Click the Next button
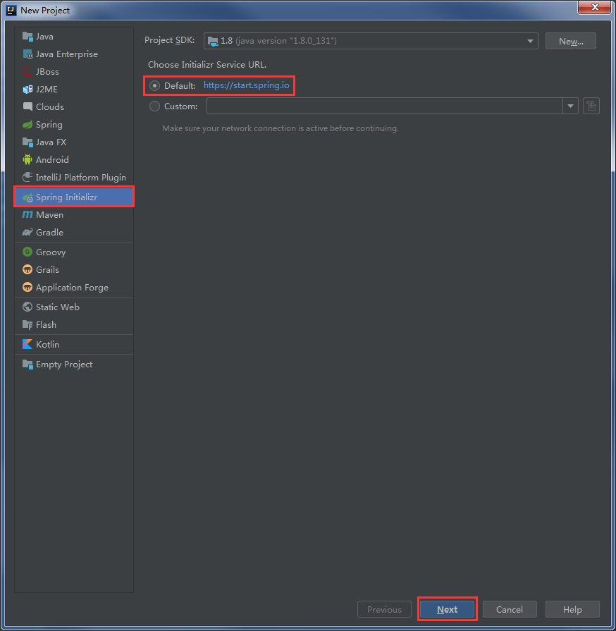The width and height of the screenshot is (616, 631). pos(447,609)
